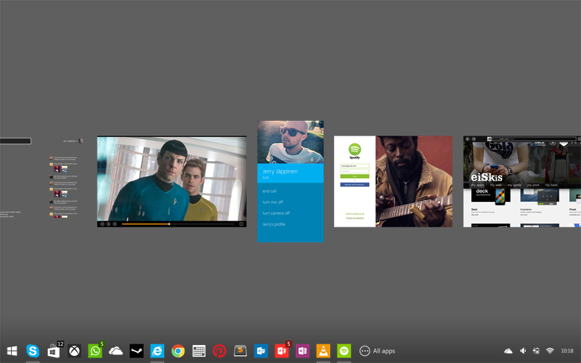This screenshot has height=363, width=581.
Task: Click the guitarist photo in Spotify window
Action: pos(414,181)
